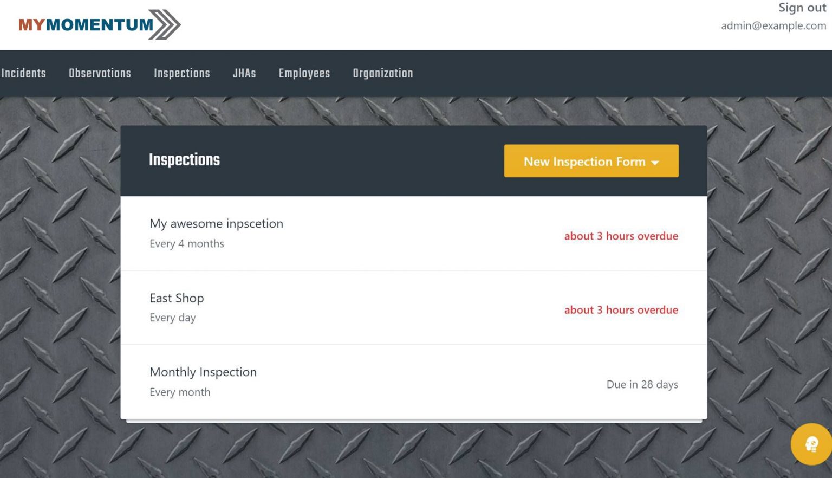832x478 pixels.
Task: Switch to the Organization menu
Action: [x=383, y=73]
